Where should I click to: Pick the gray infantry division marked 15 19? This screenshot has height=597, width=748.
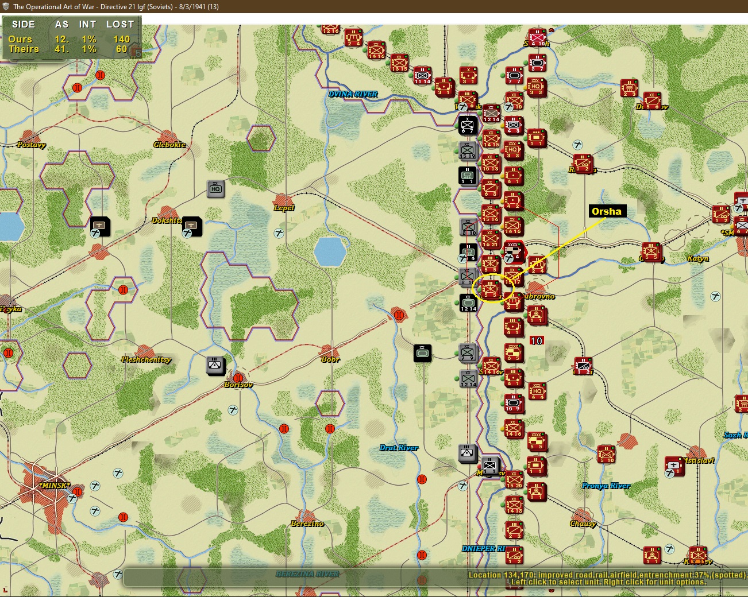click(x=468, y=150)
